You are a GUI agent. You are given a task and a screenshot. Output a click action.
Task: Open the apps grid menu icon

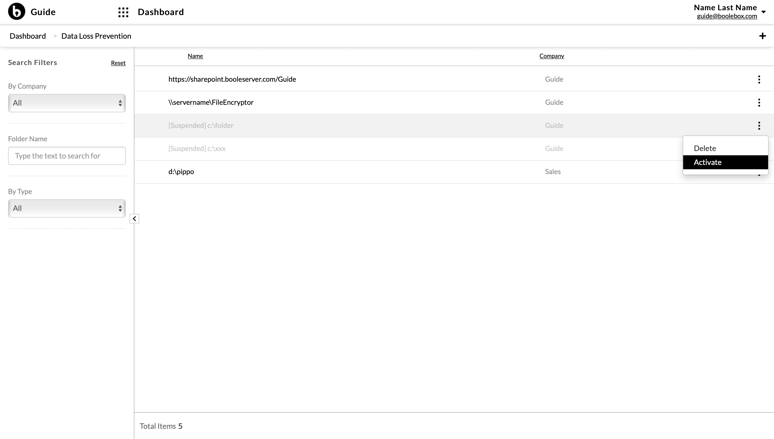point(123,12)
